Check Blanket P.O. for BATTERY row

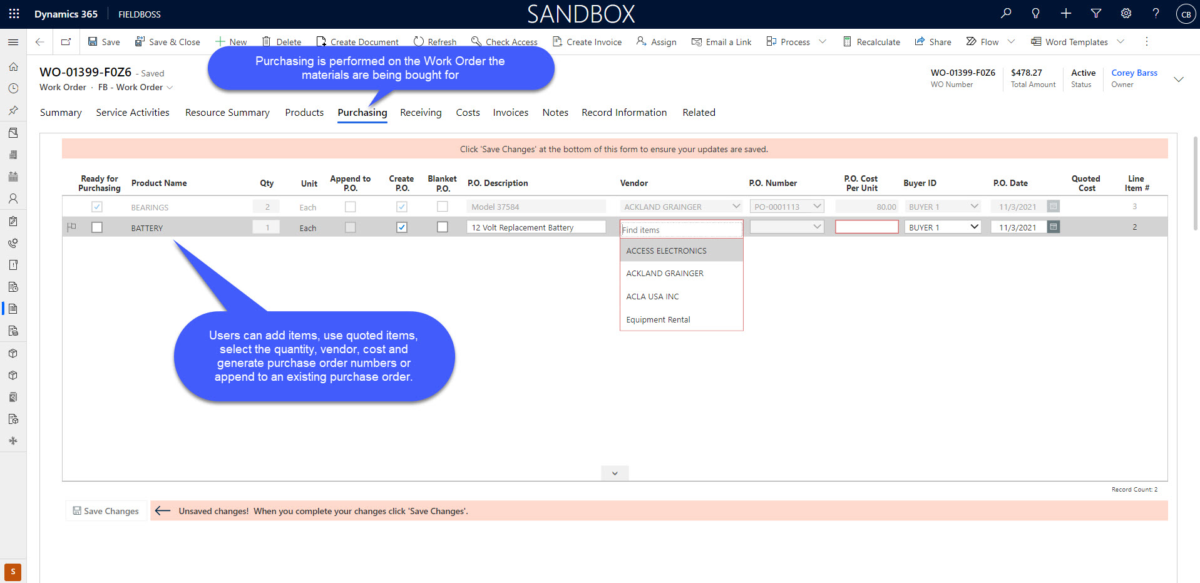tap(443, 227)
